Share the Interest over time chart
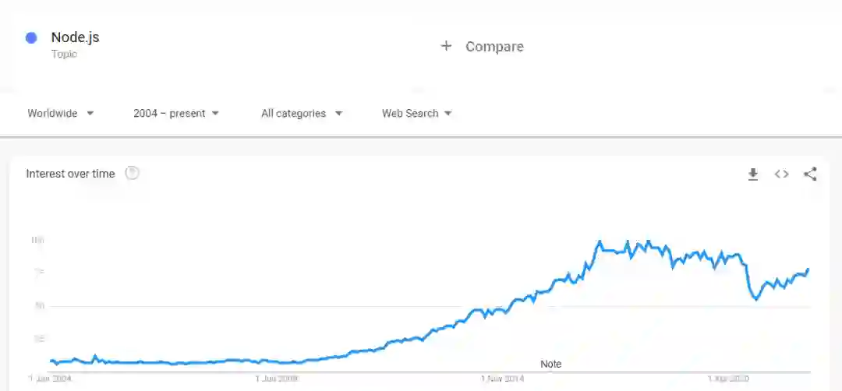The image size is (842, 391). (x=810, y=174)
